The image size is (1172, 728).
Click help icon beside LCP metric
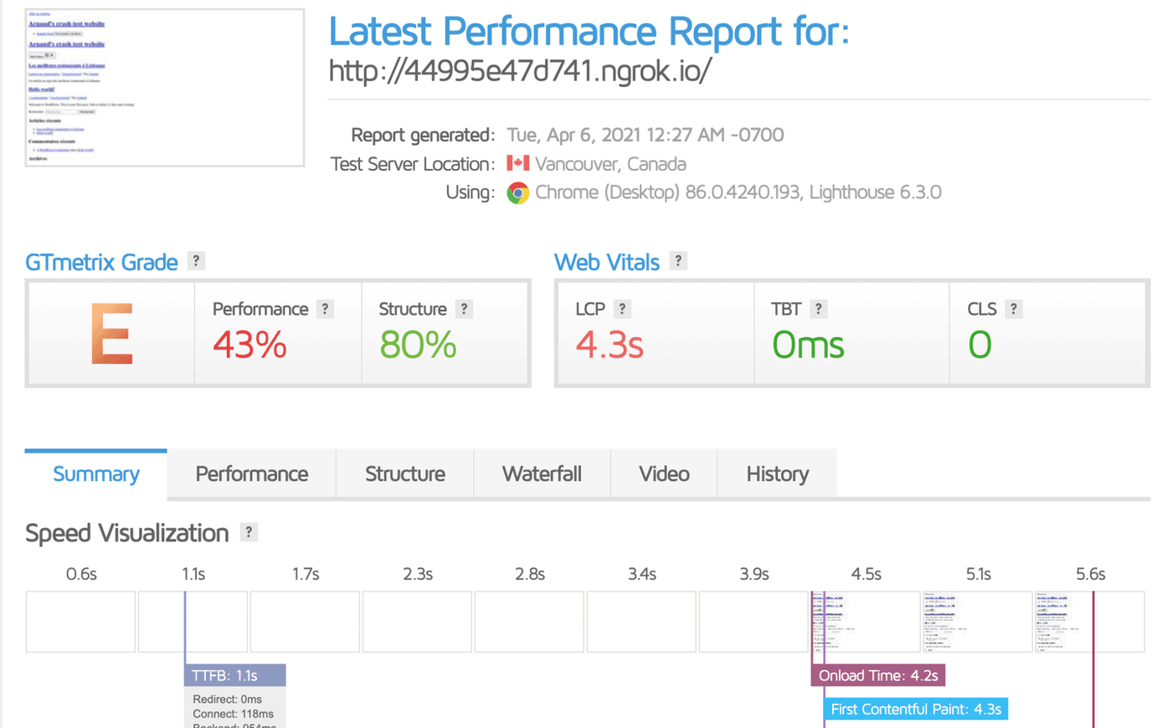pos(622,309)
